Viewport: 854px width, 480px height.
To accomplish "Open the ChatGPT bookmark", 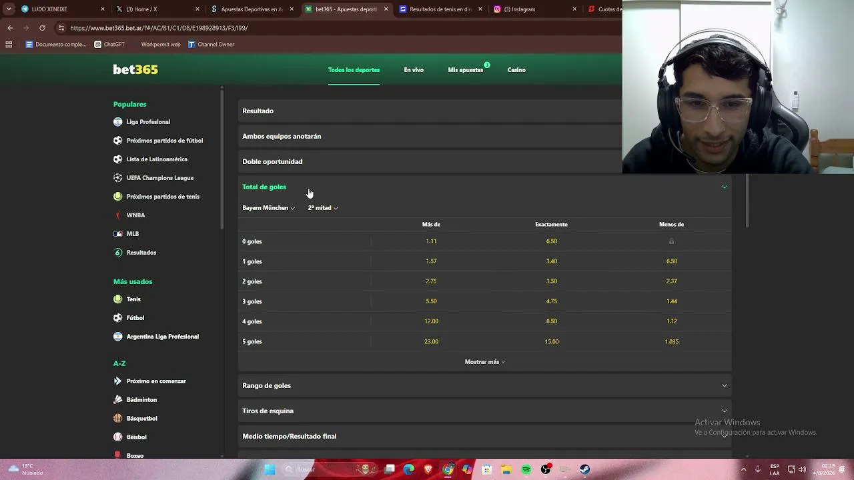I will click(109, 45).
